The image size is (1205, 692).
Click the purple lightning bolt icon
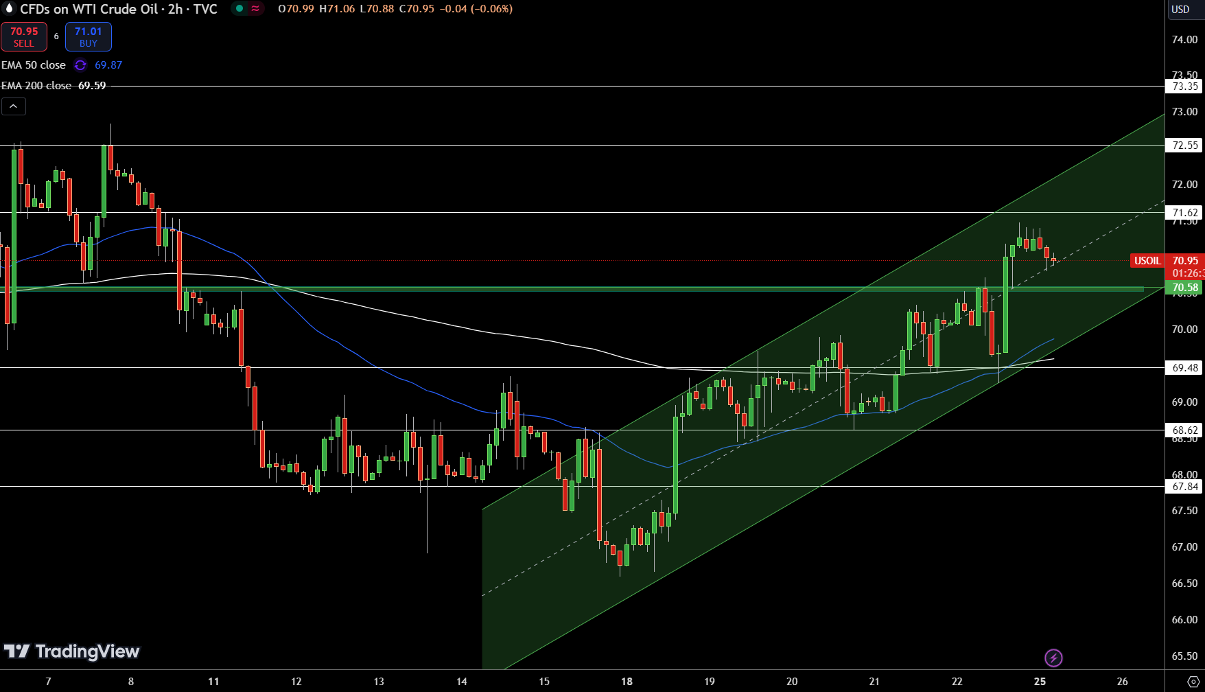click(x=1053, y=658)
